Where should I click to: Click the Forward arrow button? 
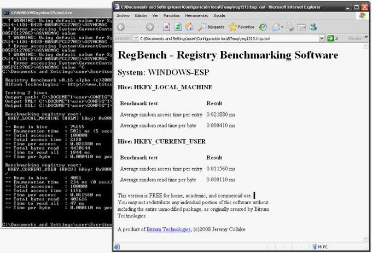[150, 27]
